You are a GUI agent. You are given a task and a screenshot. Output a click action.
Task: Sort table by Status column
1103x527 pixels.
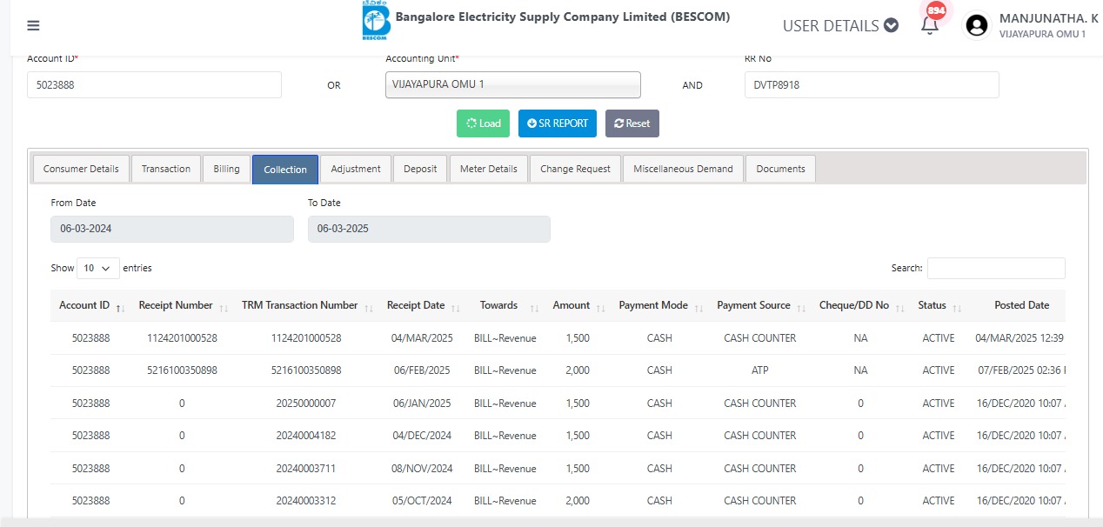[x=939, y=306]
